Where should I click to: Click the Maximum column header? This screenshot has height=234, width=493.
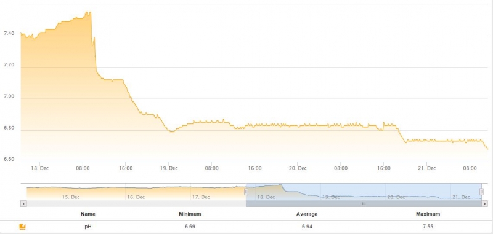pos(428,214)
